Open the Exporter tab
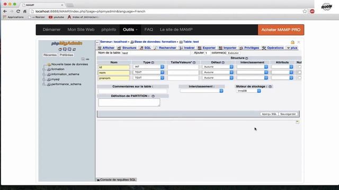Image resolution: width=339 pixels, height=190 pixels. (x=207, y=48)
